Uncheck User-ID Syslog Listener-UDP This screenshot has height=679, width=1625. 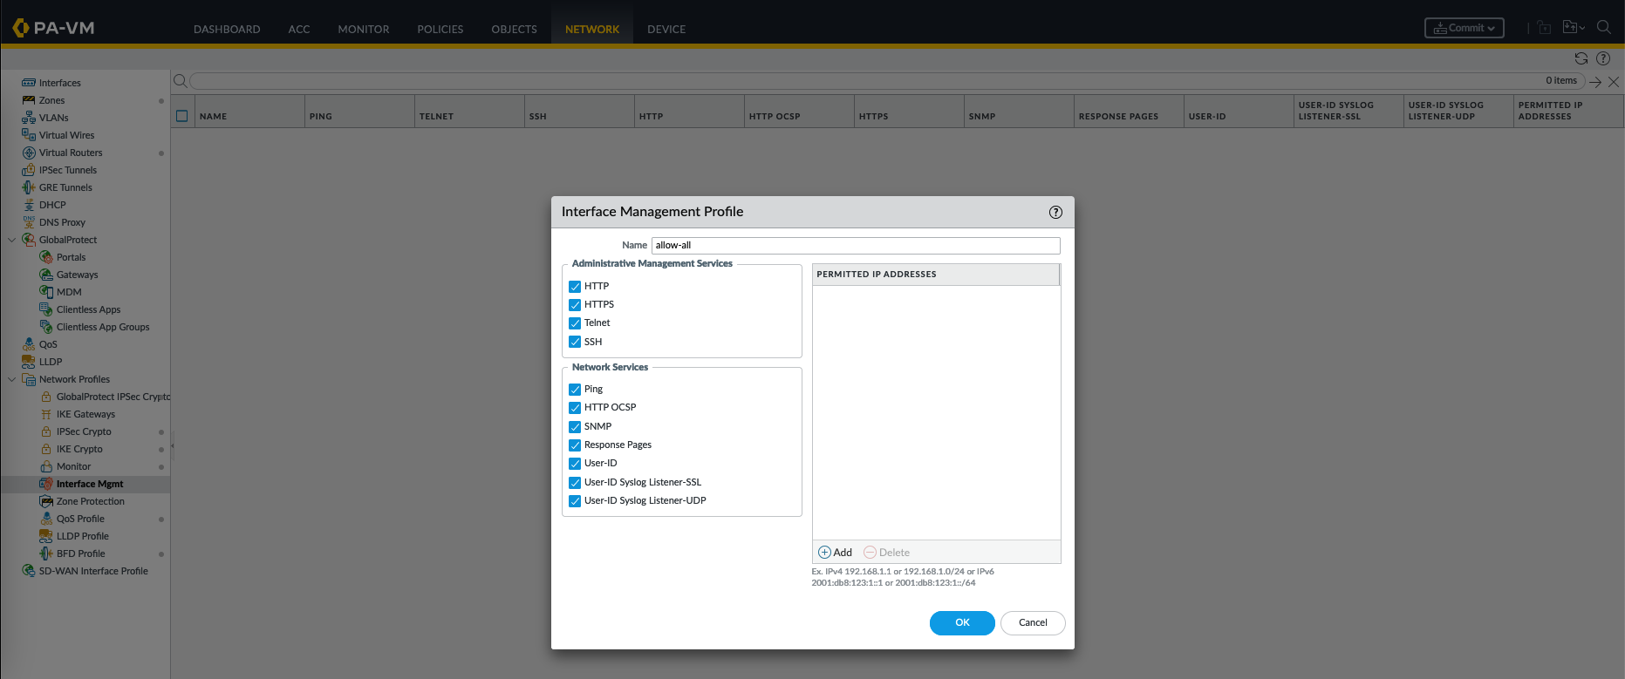pyautogui.click(x=575, y=501)
